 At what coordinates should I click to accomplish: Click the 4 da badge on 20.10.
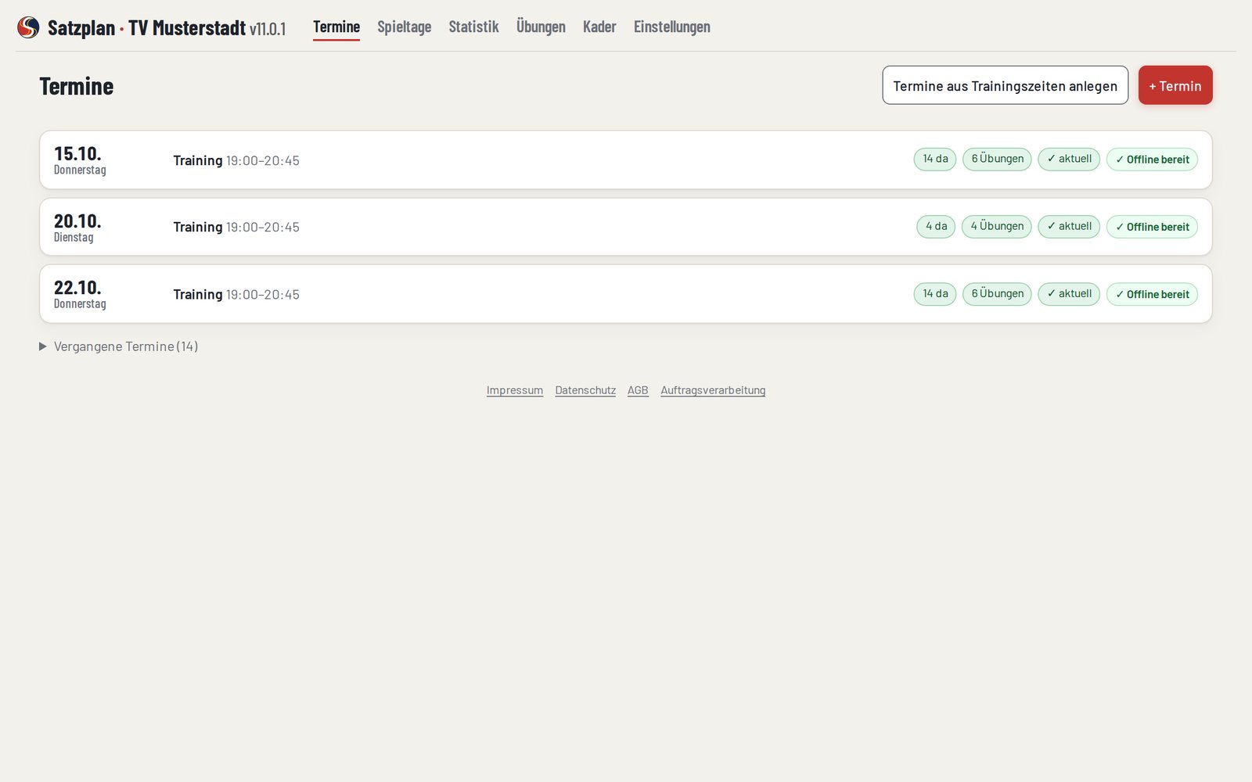click(x=936, y=227)
